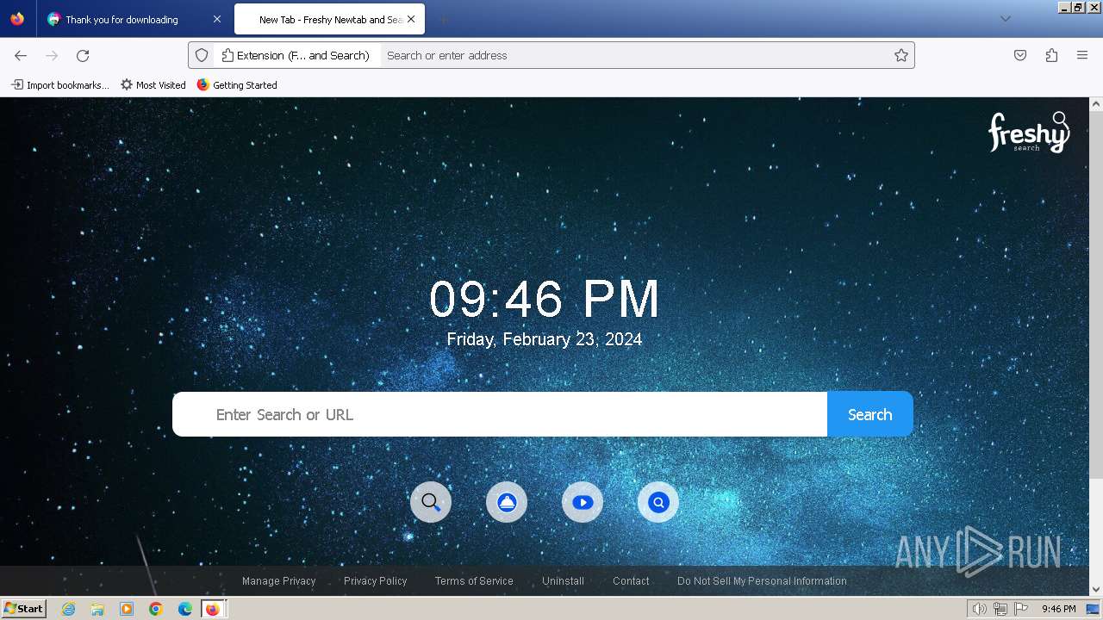
Task: Launch Internet Explorer from the taskbar
Action: coord(69,609)
